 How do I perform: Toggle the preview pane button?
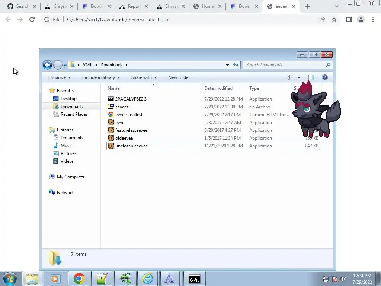coord(311,77)
